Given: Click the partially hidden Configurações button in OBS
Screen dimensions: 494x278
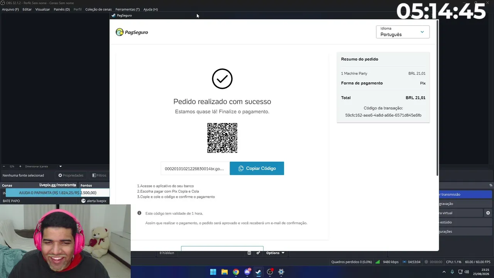Looking at the screenshot, I should [465, 232].
